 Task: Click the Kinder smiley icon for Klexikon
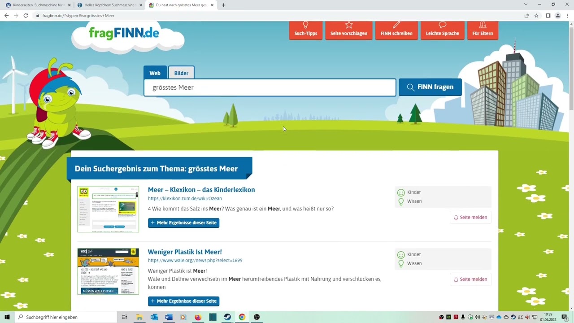point(401,192)
